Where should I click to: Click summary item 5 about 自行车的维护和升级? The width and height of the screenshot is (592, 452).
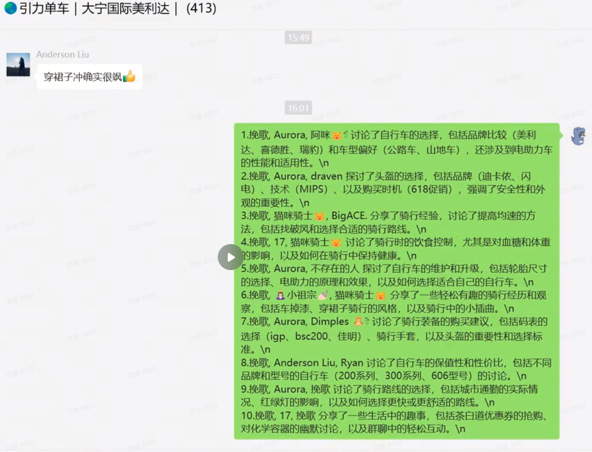pos(394,275)
